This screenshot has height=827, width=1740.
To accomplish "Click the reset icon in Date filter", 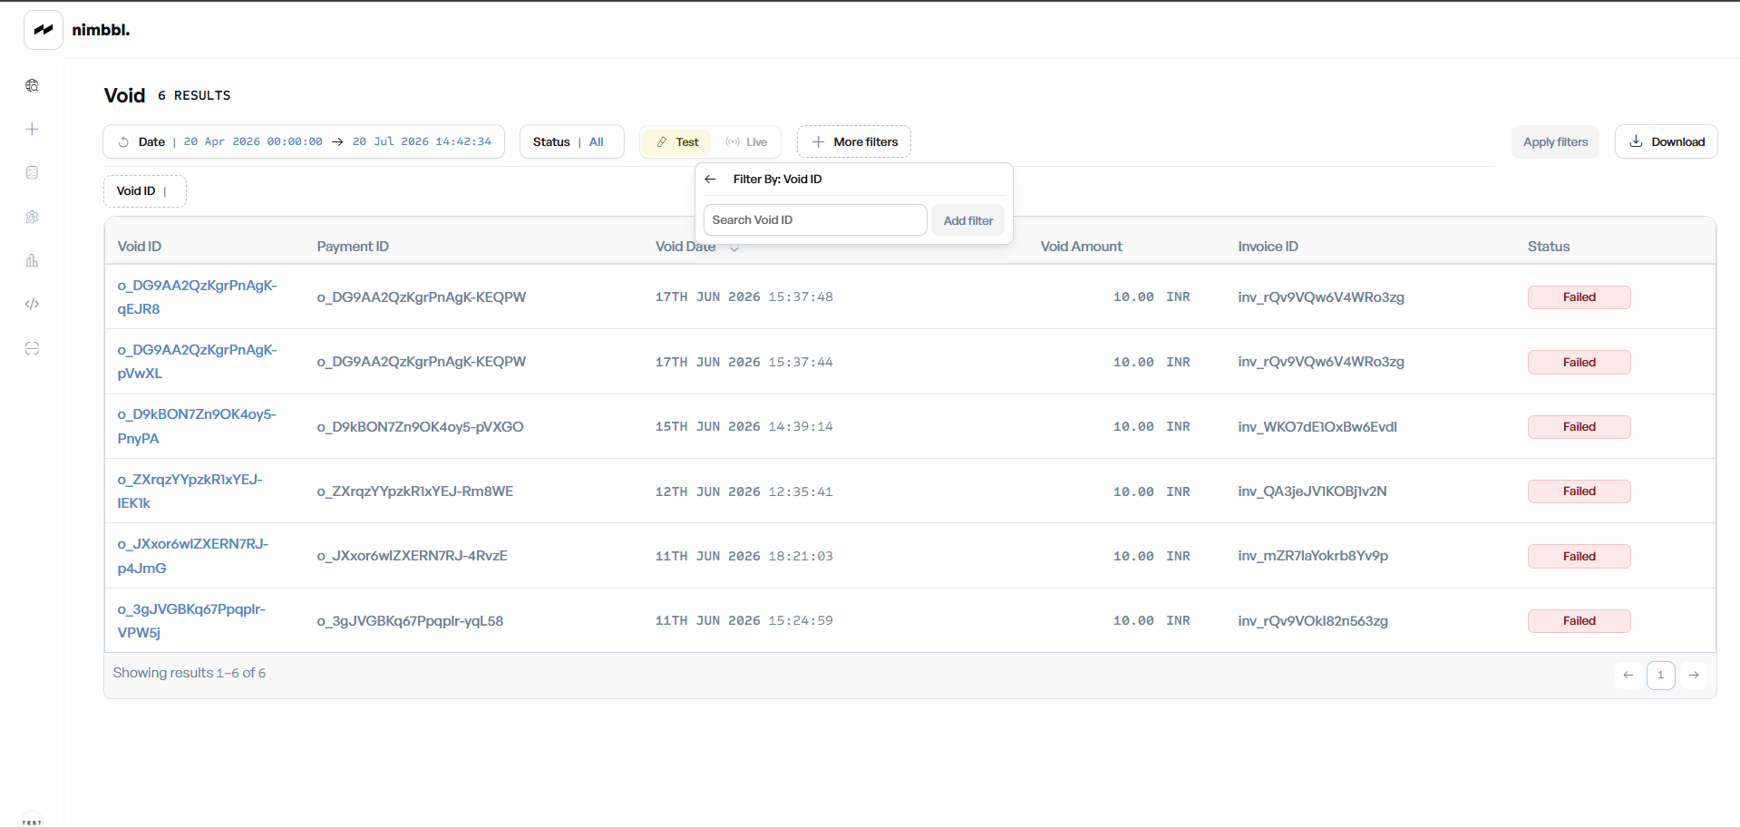I will (123, 141).
